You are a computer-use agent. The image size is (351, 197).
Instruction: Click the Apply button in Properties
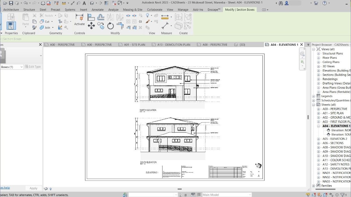[33, 188]
